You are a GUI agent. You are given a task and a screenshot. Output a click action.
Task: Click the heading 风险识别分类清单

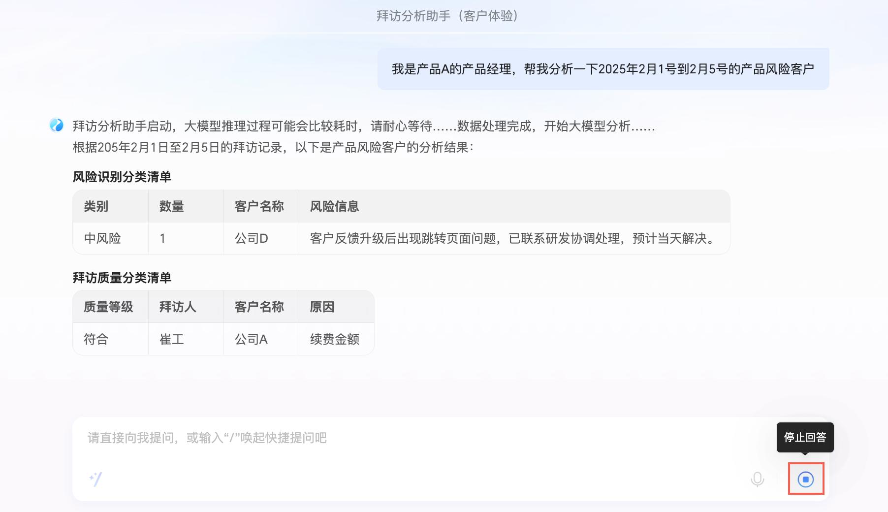[122, 177]
